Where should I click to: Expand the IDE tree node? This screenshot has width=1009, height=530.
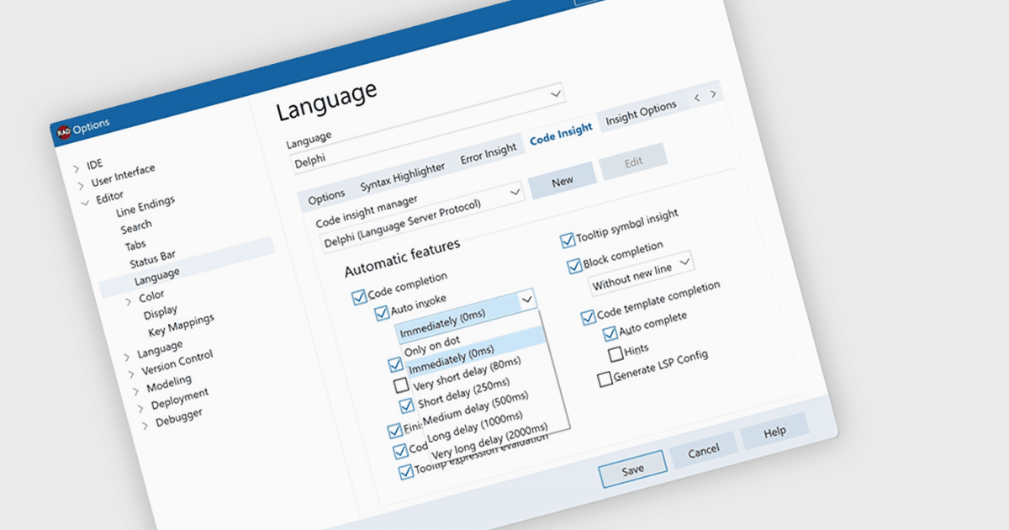[76, 169]
